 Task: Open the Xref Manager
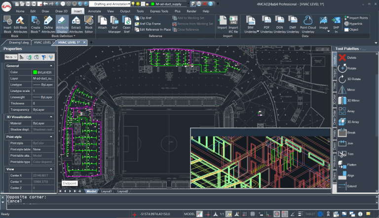[115, 21]
